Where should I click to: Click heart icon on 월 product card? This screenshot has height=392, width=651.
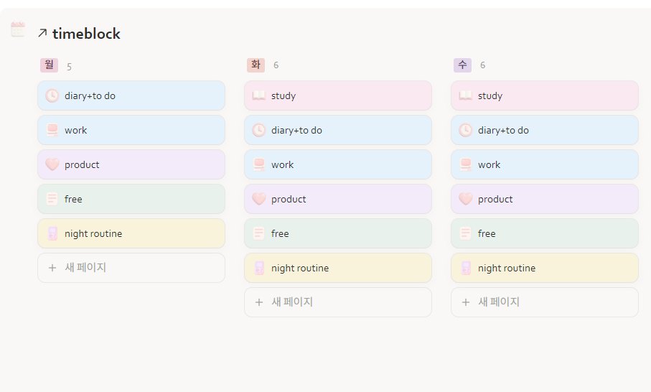(52, 164)
